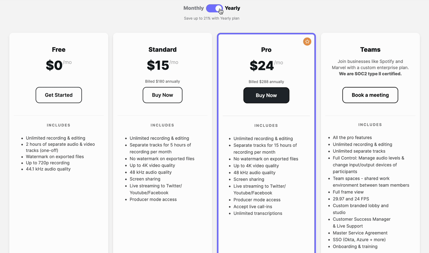Click Get Started on the Free plan
The height and width of the screenshot is (253, 429).
(x=59, y=95)
